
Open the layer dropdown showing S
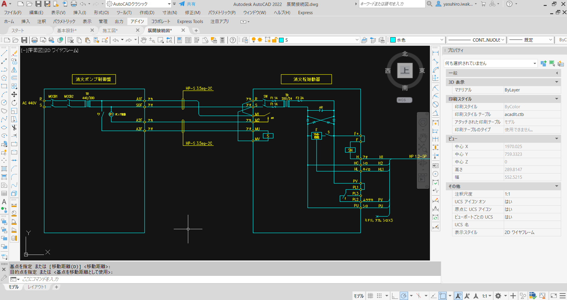coord(357,40)
